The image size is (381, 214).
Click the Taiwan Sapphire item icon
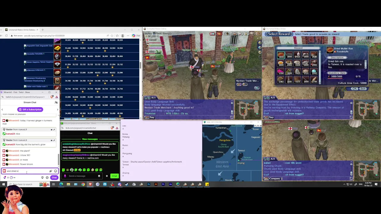[x=57, y=64]
